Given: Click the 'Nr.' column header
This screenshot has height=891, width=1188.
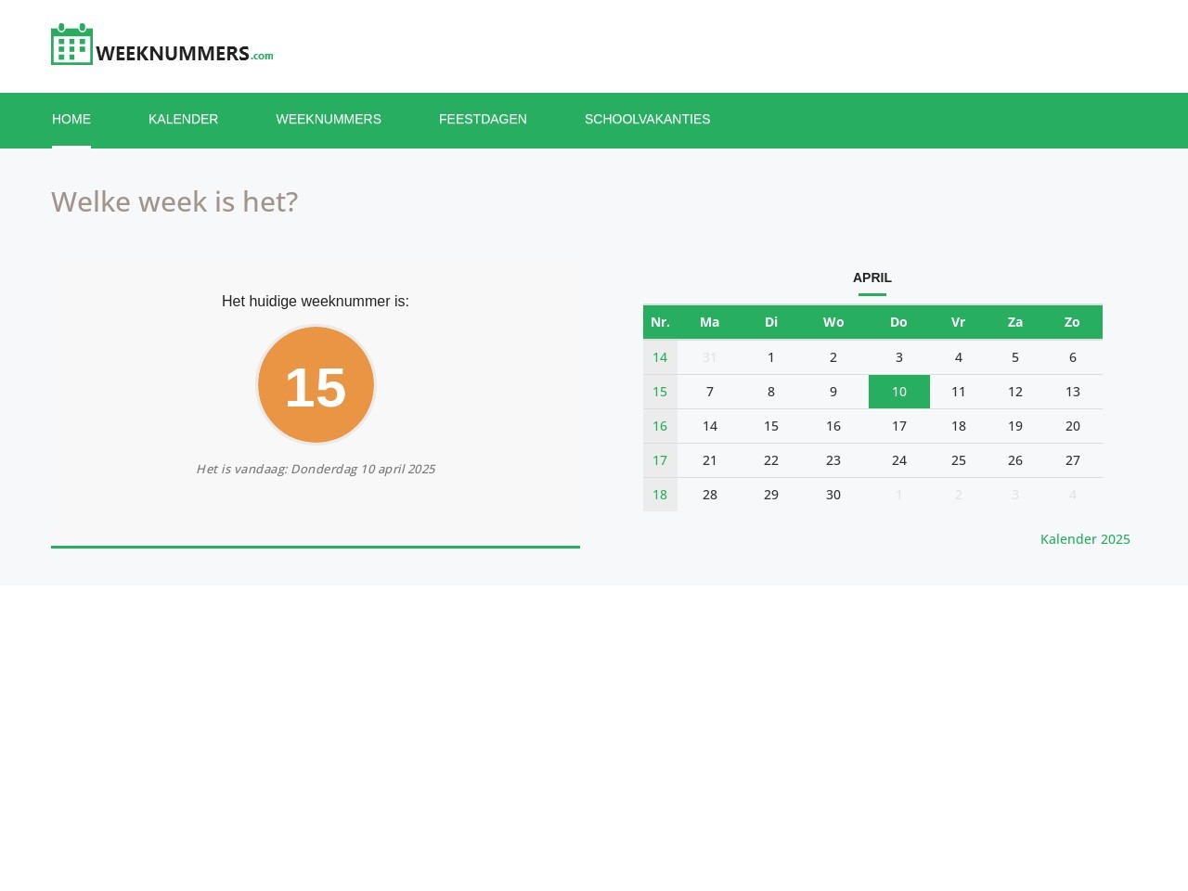Looking at the screenshot, I should [x=660, y=322].
